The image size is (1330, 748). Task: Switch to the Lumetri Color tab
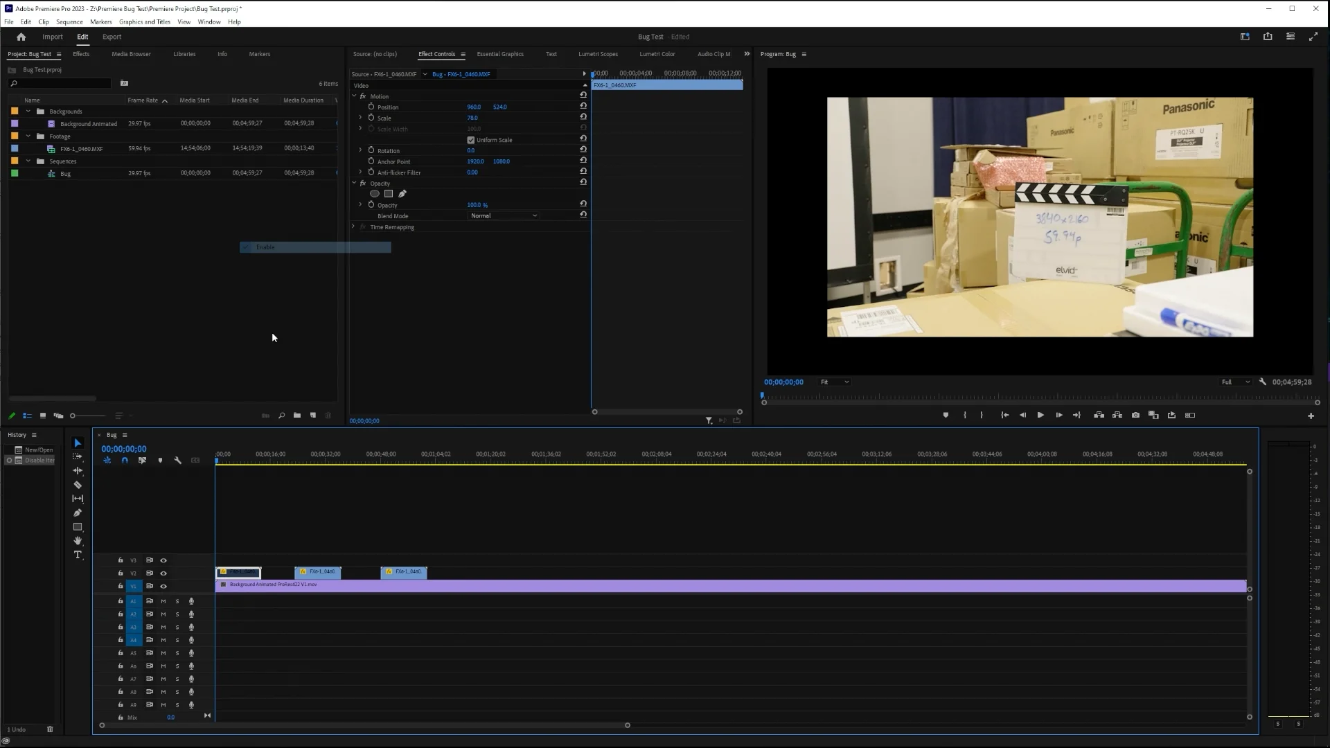(657, 53)
